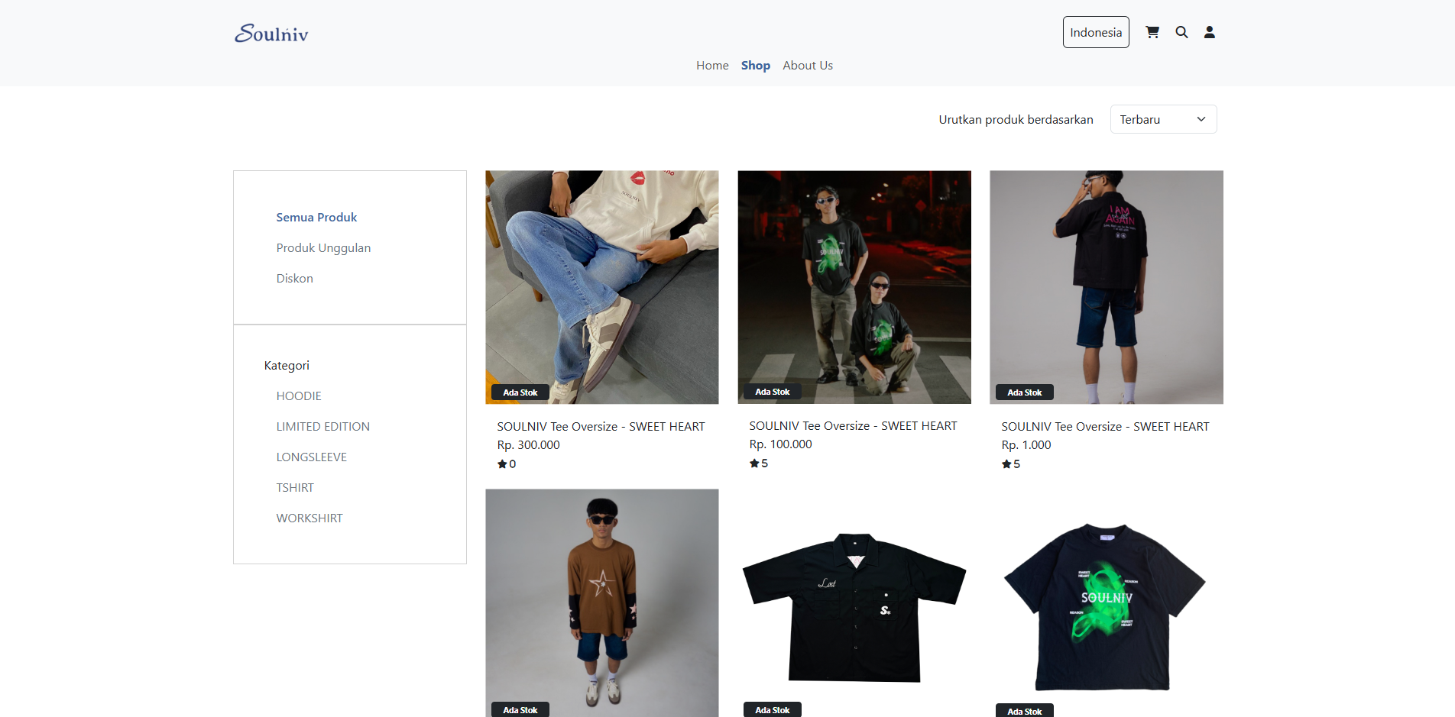Viewport: 1455px width, 717px height.
Task: Filter by Semua Produk
Action: tap(316, 218)
